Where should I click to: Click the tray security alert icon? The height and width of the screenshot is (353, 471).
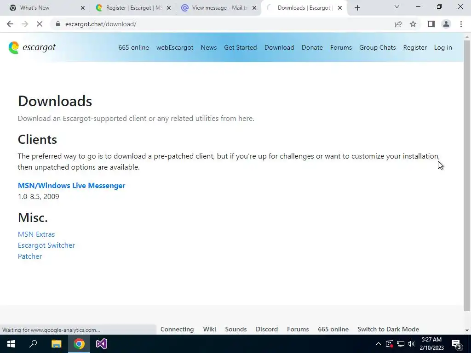click(390, 344)
